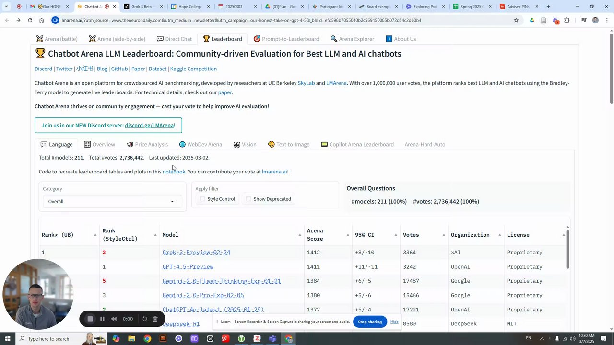Open the Kaggle Competition link

pos(193,69)
